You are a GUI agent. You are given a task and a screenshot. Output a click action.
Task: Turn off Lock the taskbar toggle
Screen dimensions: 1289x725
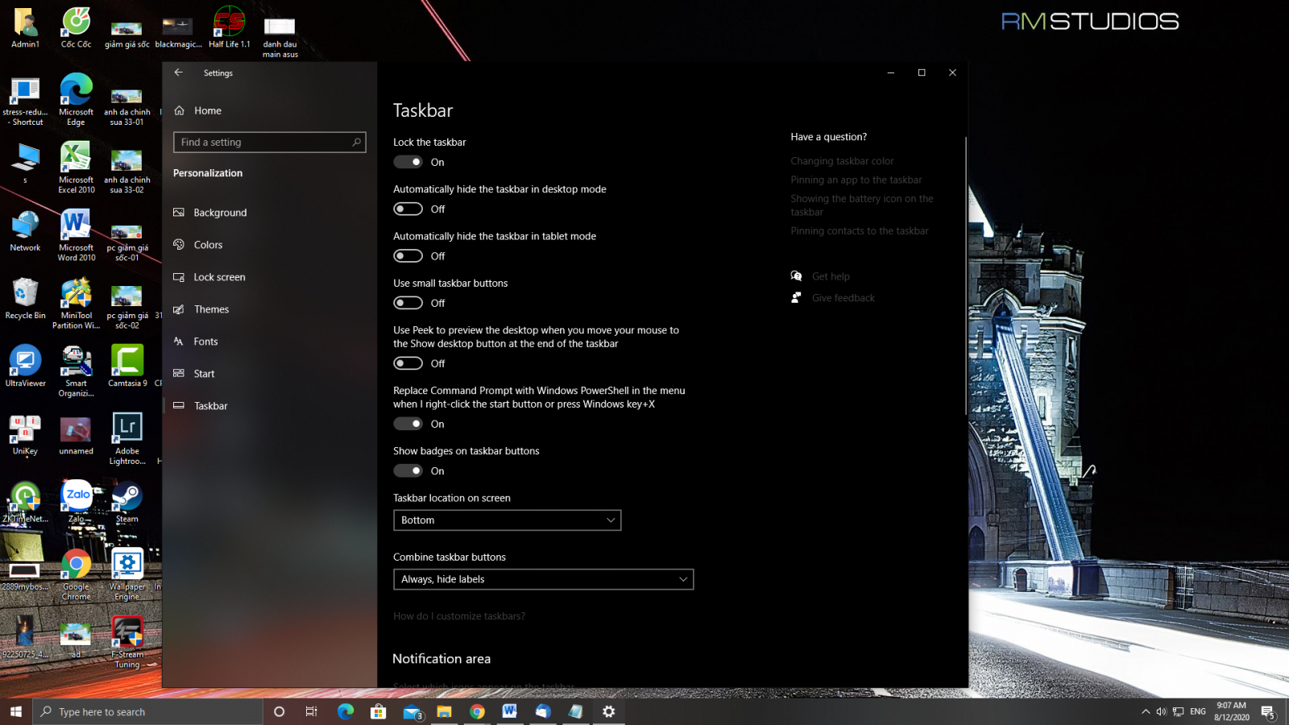point(408,162)
